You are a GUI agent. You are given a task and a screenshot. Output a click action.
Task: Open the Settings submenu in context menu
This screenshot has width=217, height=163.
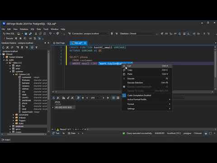coord(147,109)
